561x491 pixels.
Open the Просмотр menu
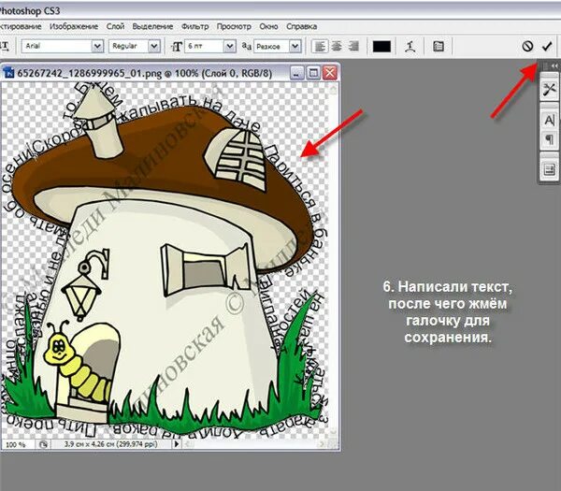(234, 26)
